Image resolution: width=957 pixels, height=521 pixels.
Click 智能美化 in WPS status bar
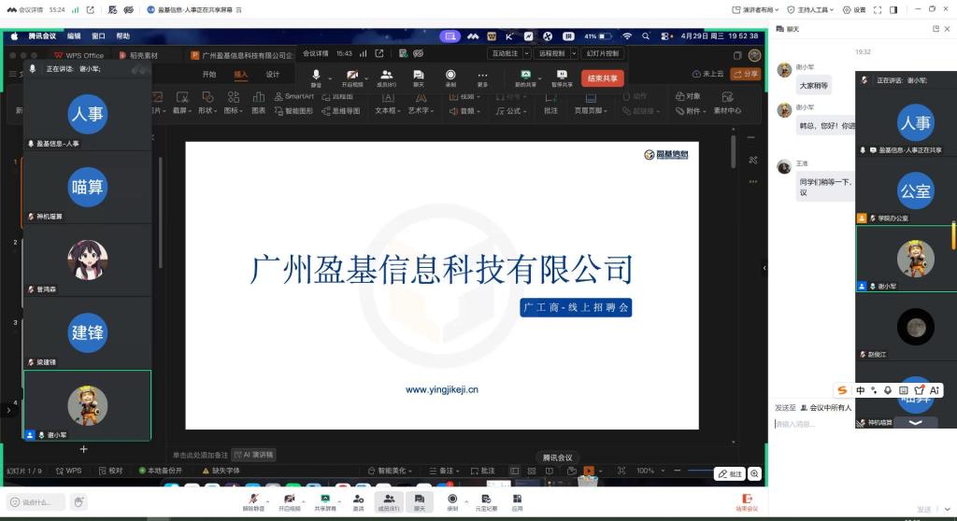coord(390,471)
